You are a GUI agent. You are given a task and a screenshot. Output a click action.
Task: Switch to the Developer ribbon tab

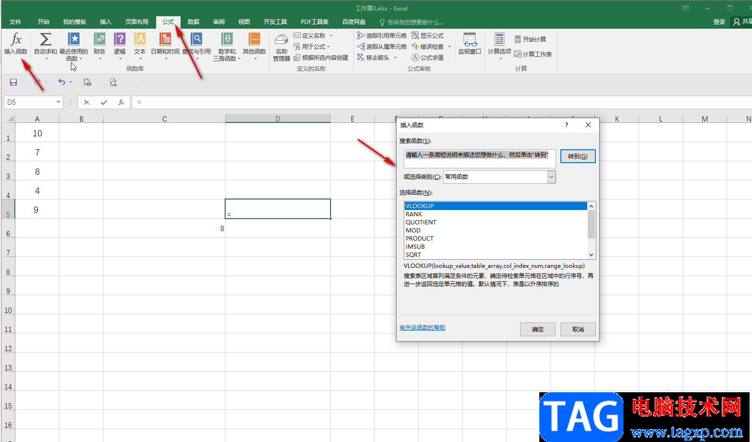point(275,22)
